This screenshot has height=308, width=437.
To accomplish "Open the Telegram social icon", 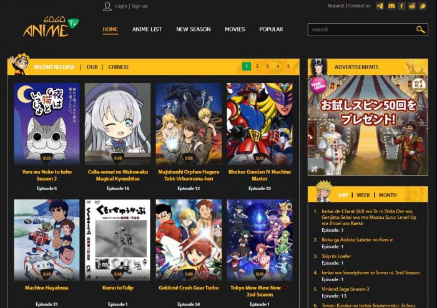I will (380, 6).
